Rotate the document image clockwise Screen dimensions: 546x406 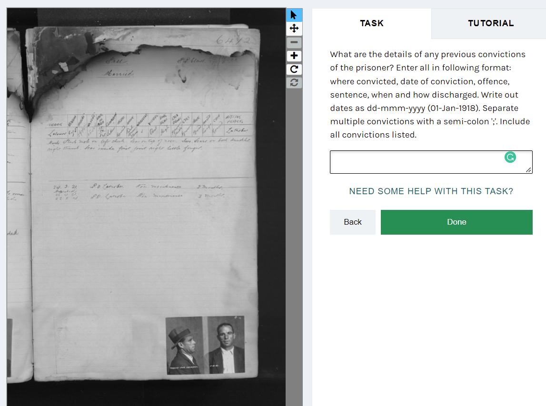pos(294,69)
